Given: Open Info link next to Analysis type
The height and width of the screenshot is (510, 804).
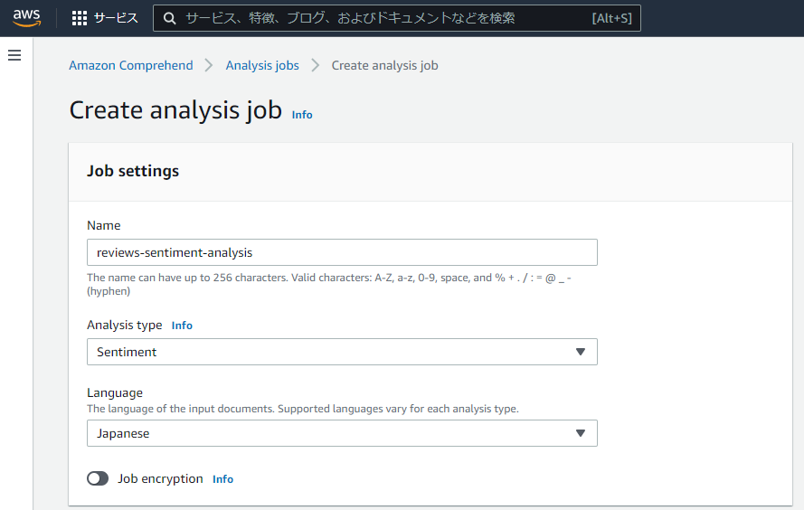Looking at the screenshot, I should [182, 326].
